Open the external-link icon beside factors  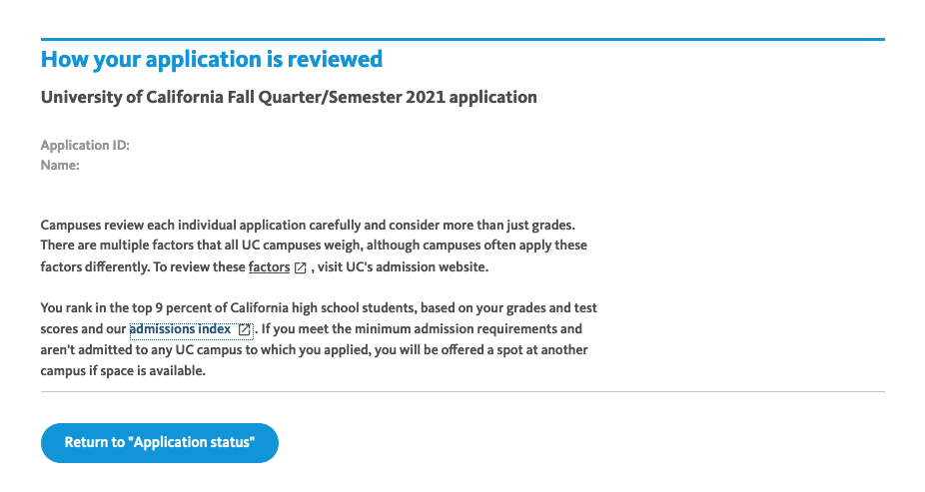301,268
